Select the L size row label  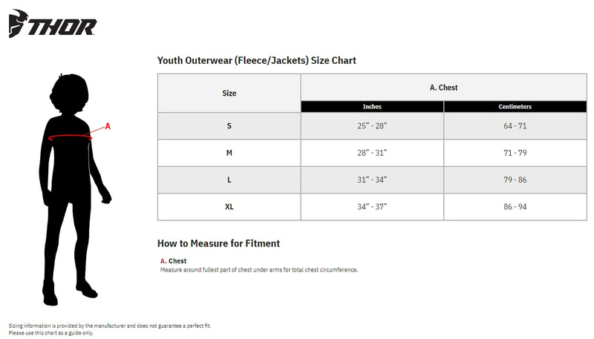(x=229, y=180)
